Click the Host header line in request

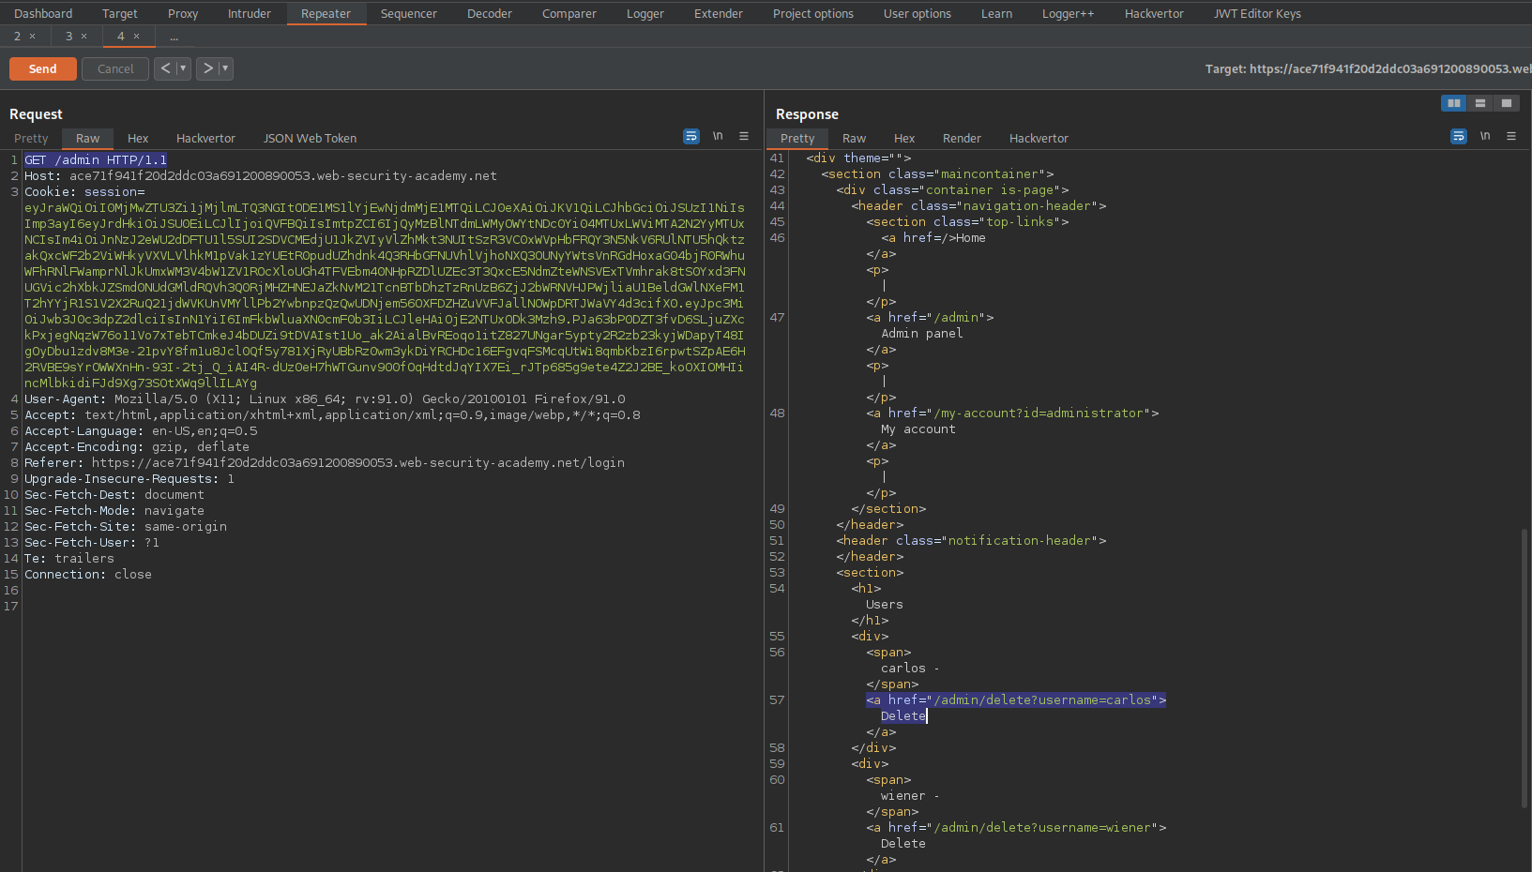261,175
